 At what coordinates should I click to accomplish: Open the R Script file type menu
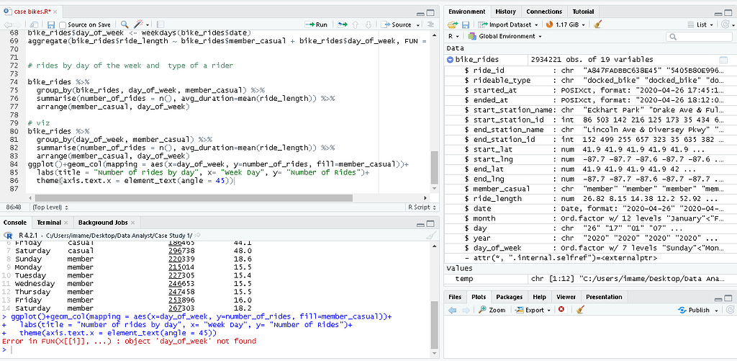pyautogui.click(x=420, y=207)
